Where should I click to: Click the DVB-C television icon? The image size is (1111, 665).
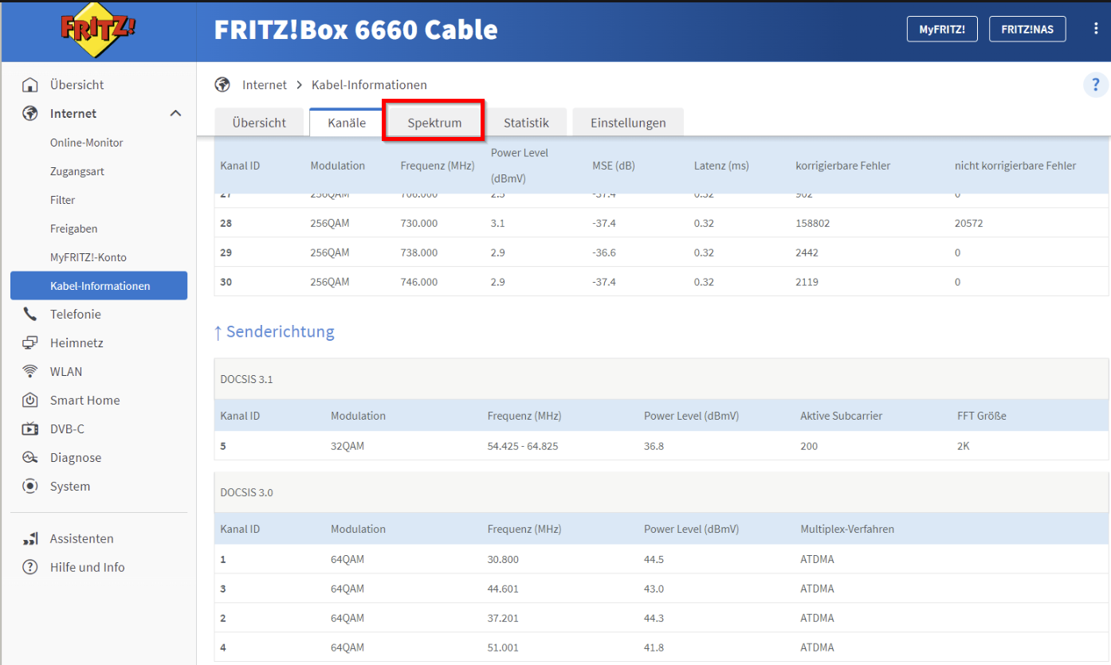pos(30,428)
